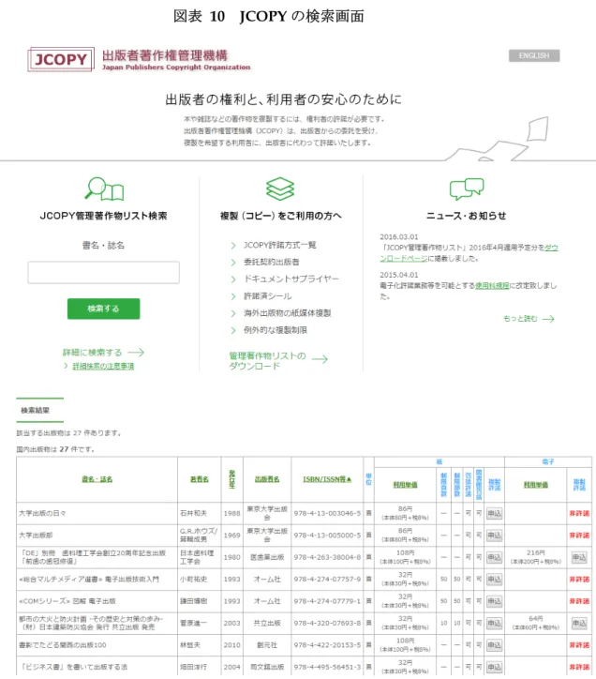Select year cell 2003

point(232,623)
